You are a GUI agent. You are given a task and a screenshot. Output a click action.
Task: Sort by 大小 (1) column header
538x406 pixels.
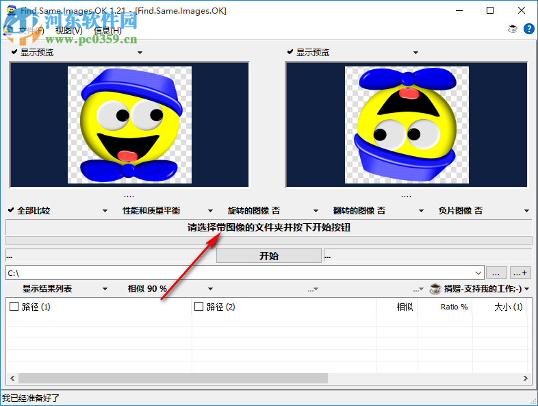click(x=500, y=307)
